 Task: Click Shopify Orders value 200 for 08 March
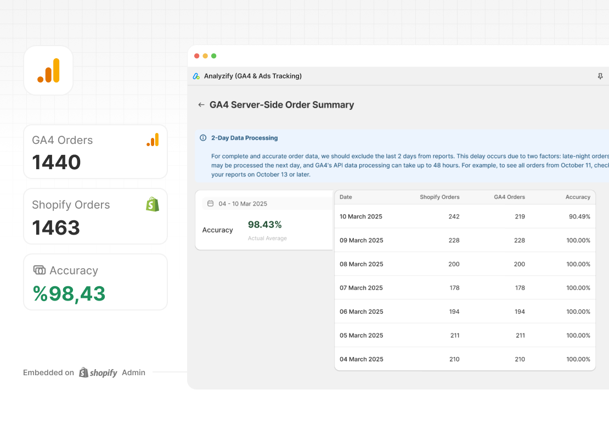pos(454,264)
